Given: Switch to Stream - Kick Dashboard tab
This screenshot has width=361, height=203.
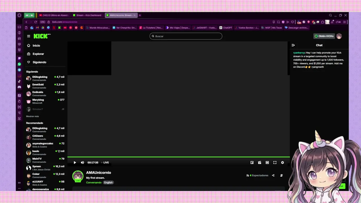Looking at the screenshot, I should point(87,15).
